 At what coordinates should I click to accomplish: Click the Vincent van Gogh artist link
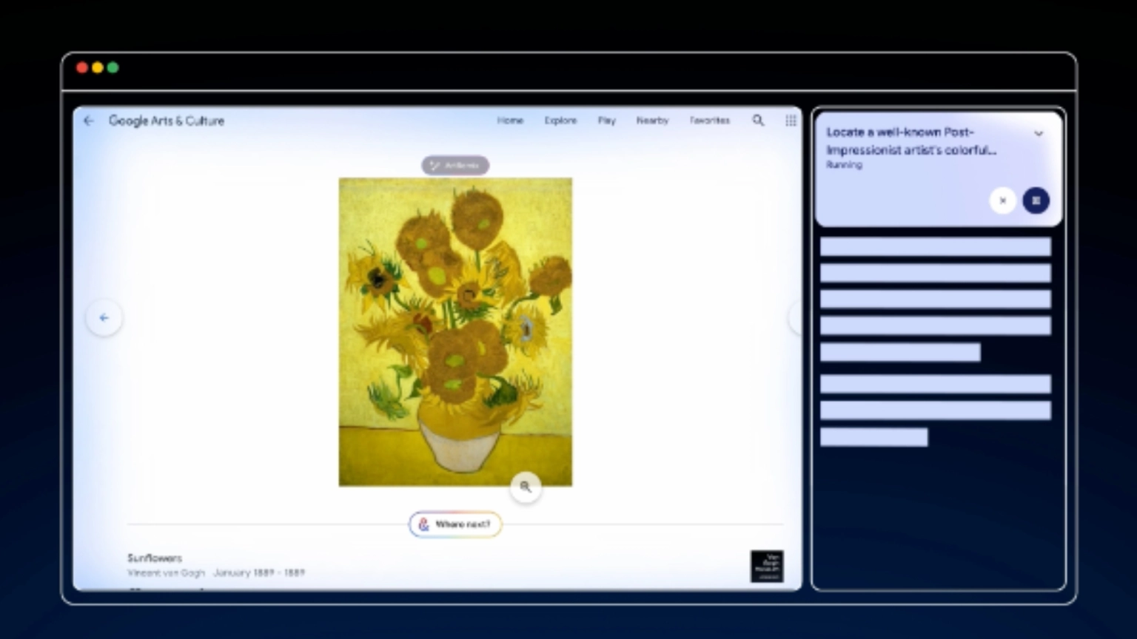166,572
